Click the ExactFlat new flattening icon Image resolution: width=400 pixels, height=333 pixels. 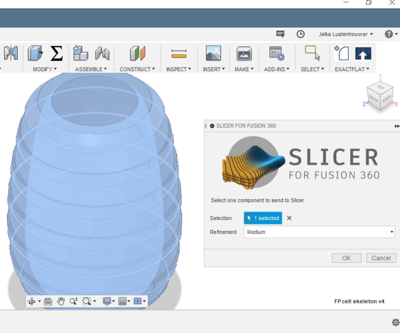click(x=342, y=53)
